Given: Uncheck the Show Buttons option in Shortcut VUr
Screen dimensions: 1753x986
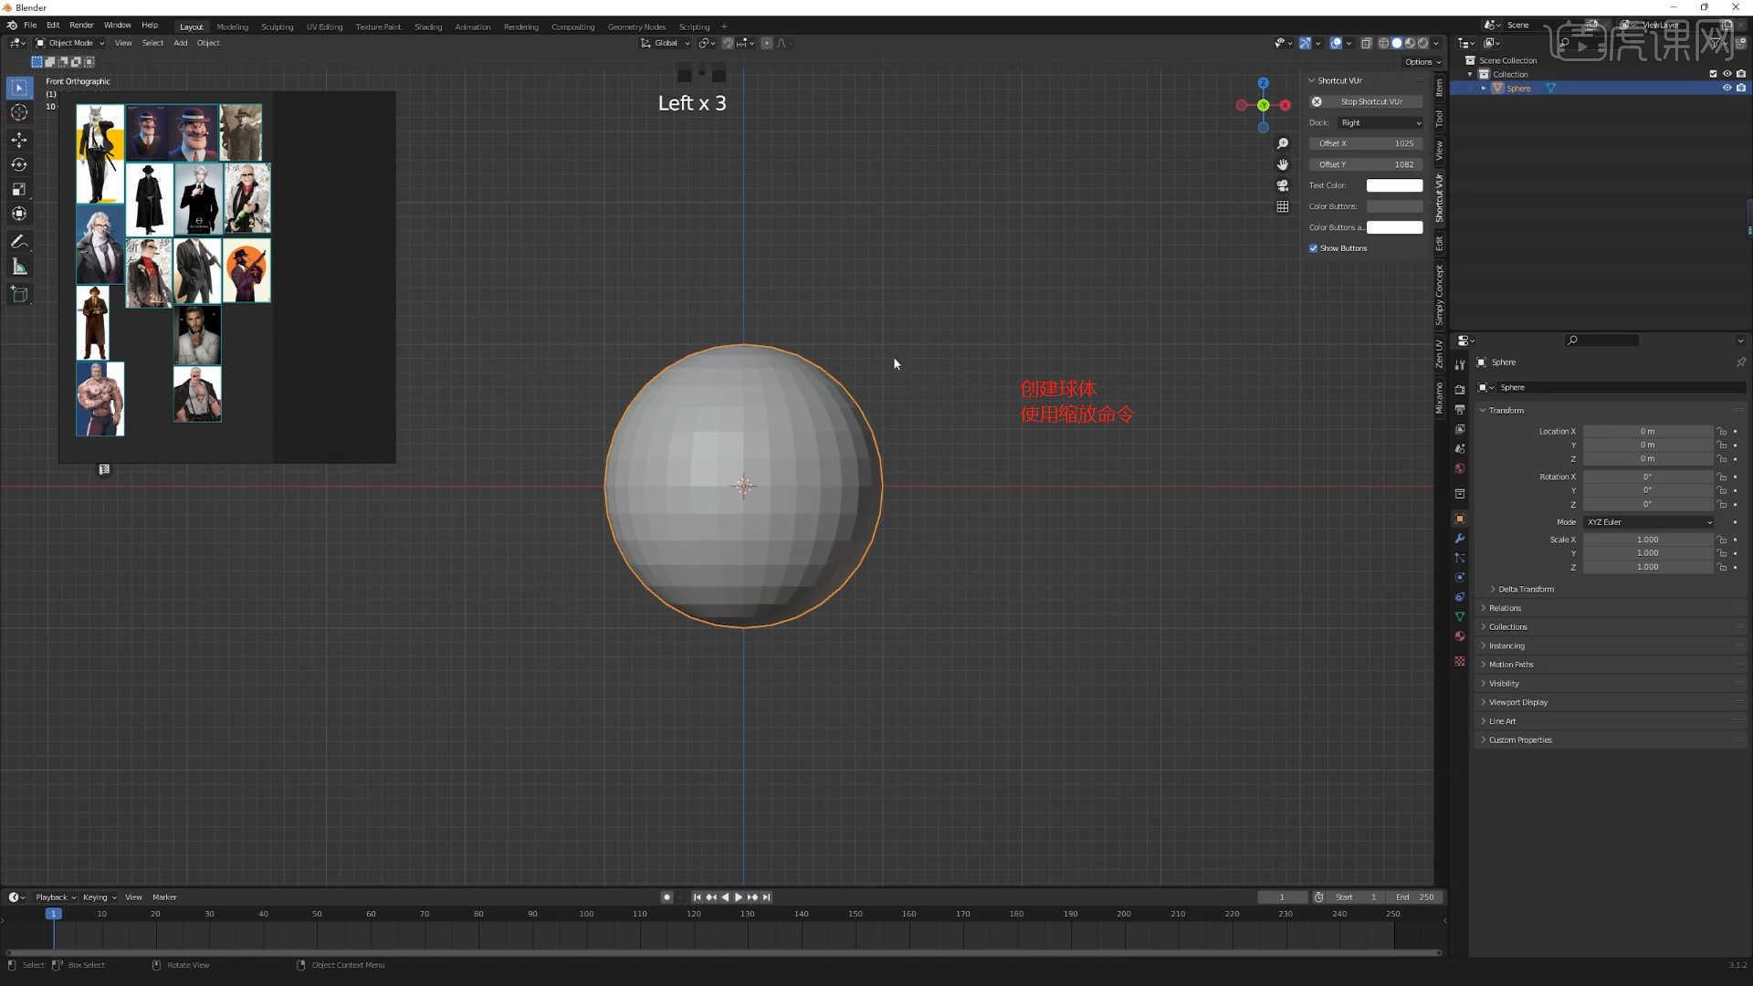Looking at the screenshot, I should [1313, 247].
